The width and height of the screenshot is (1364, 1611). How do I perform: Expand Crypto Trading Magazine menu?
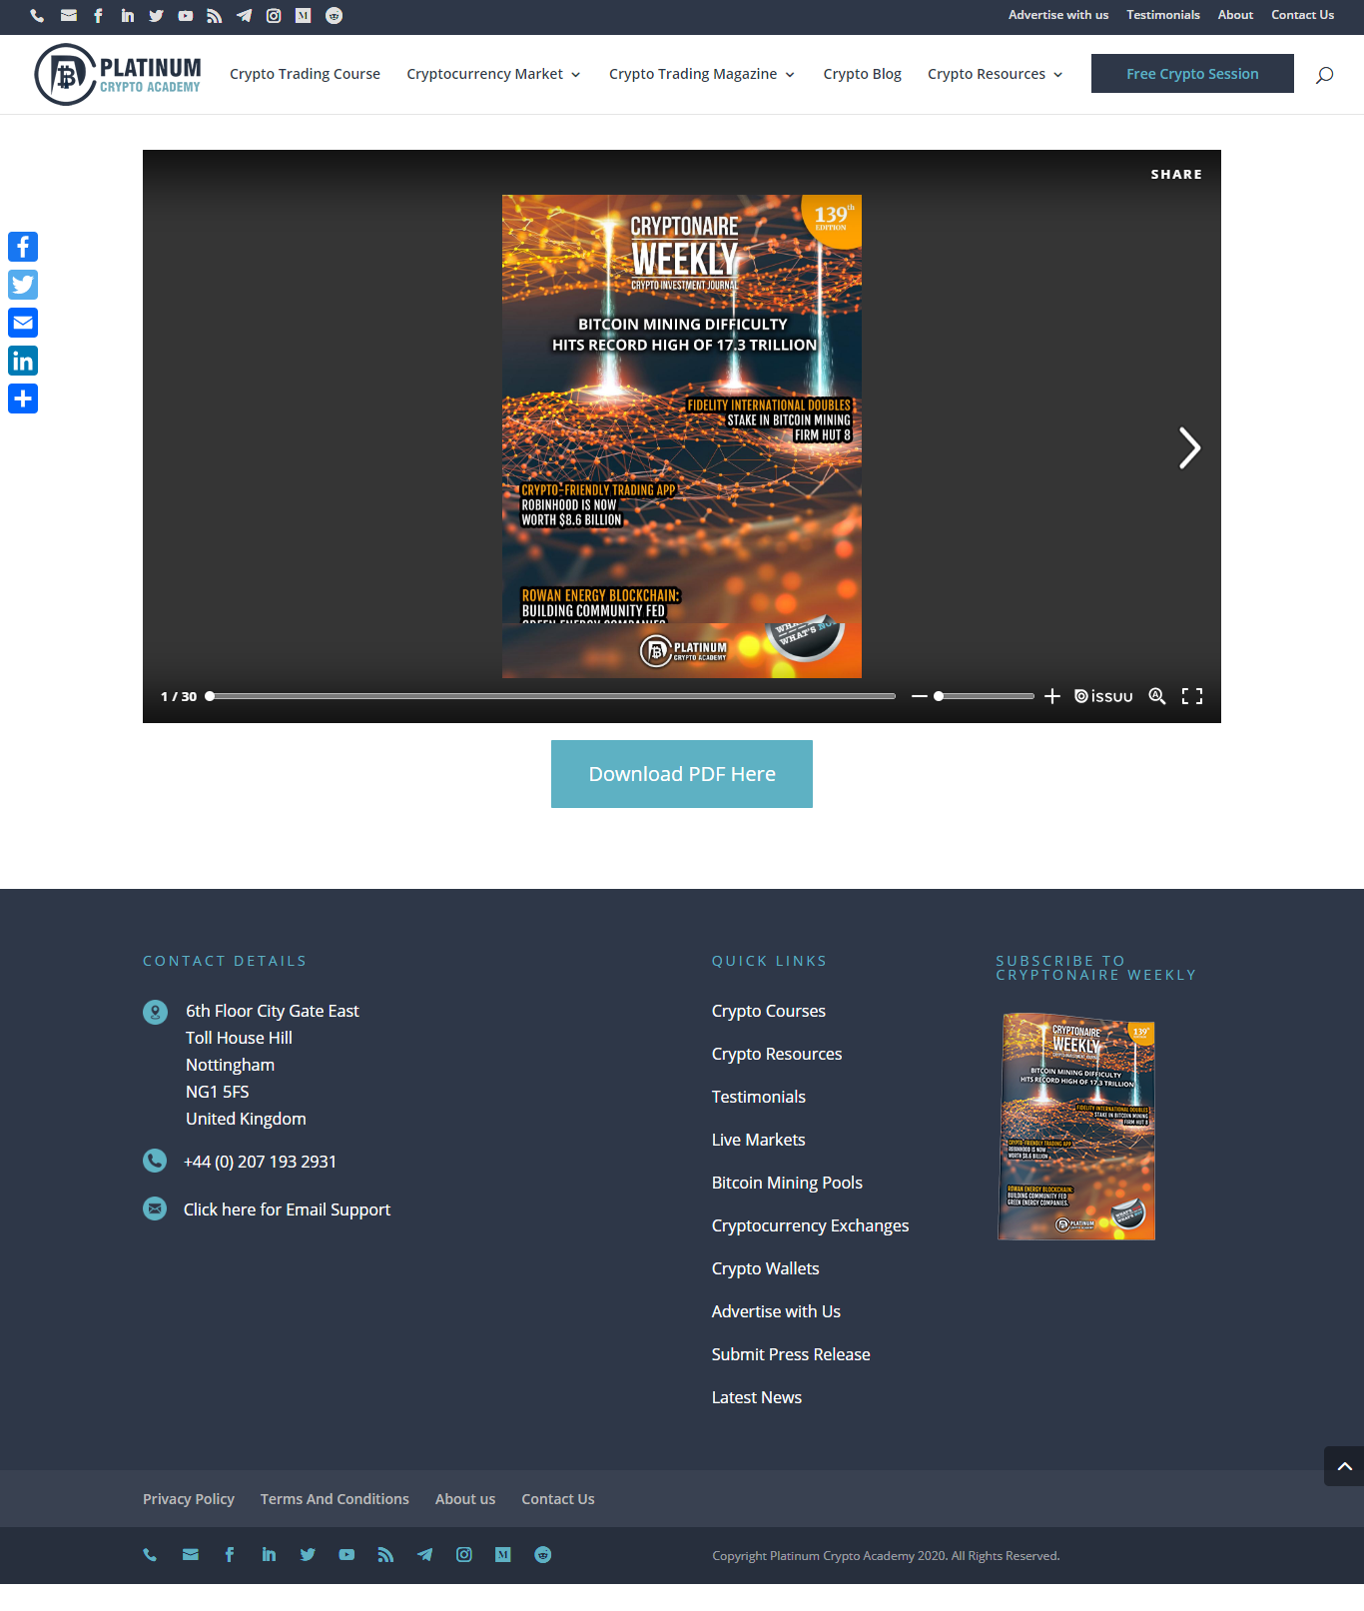coord(702,74)
